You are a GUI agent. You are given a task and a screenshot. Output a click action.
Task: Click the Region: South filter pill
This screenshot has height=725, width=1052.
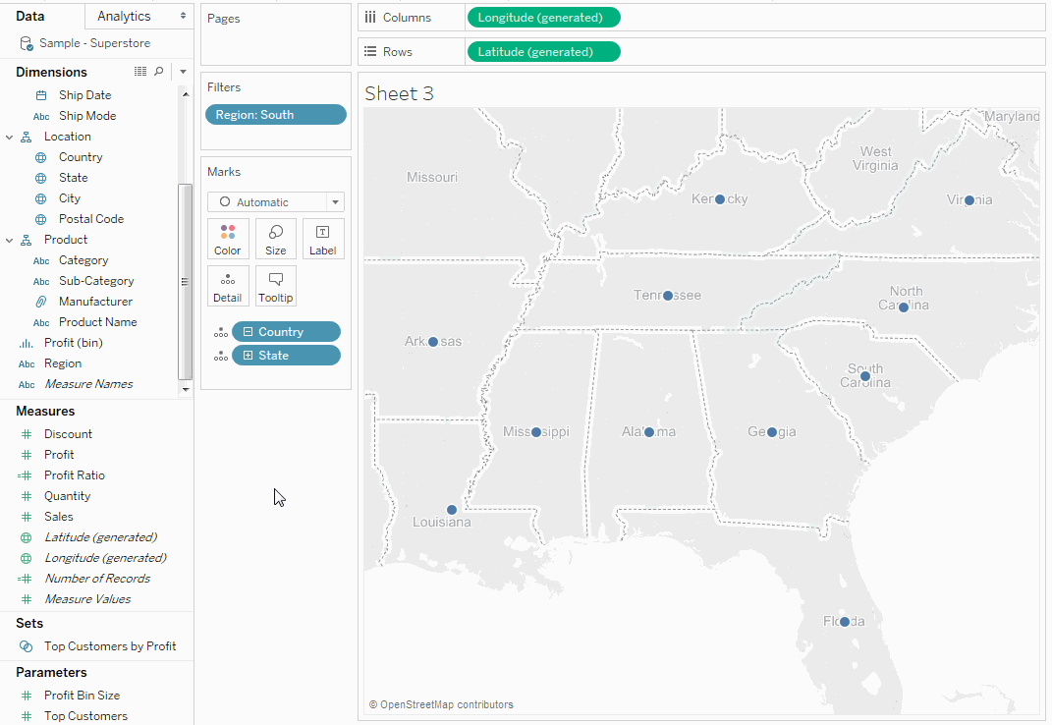[x=276, y=115]
